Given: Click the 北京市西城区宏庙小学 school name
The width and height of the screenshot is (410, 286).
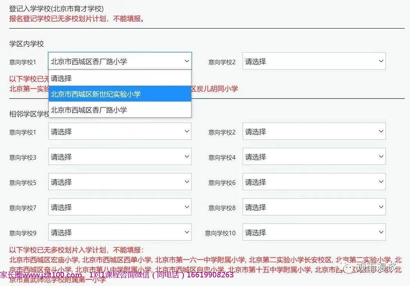Looking at the screenshot, I should point(44,259).
